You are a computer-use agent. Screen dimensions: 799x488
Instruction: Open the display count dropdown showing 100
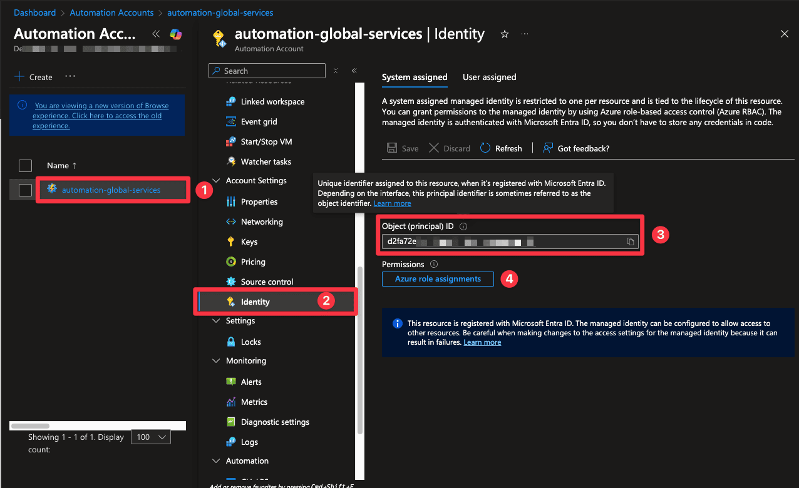coord(150,437)
